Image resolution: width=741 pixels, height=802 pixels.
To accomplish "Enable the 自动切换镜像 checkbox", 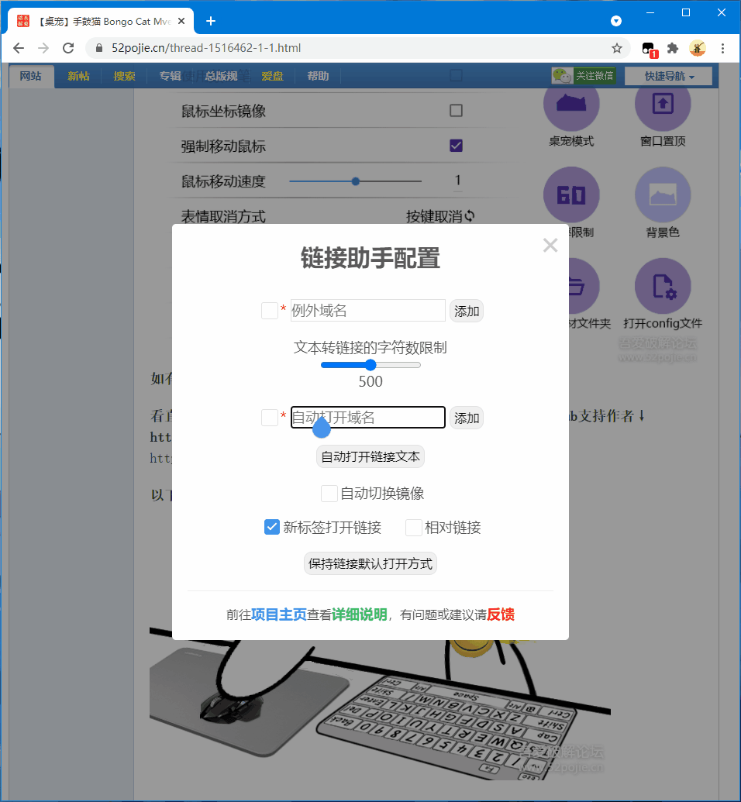I will pyautogui.click(x=329, y=494).
